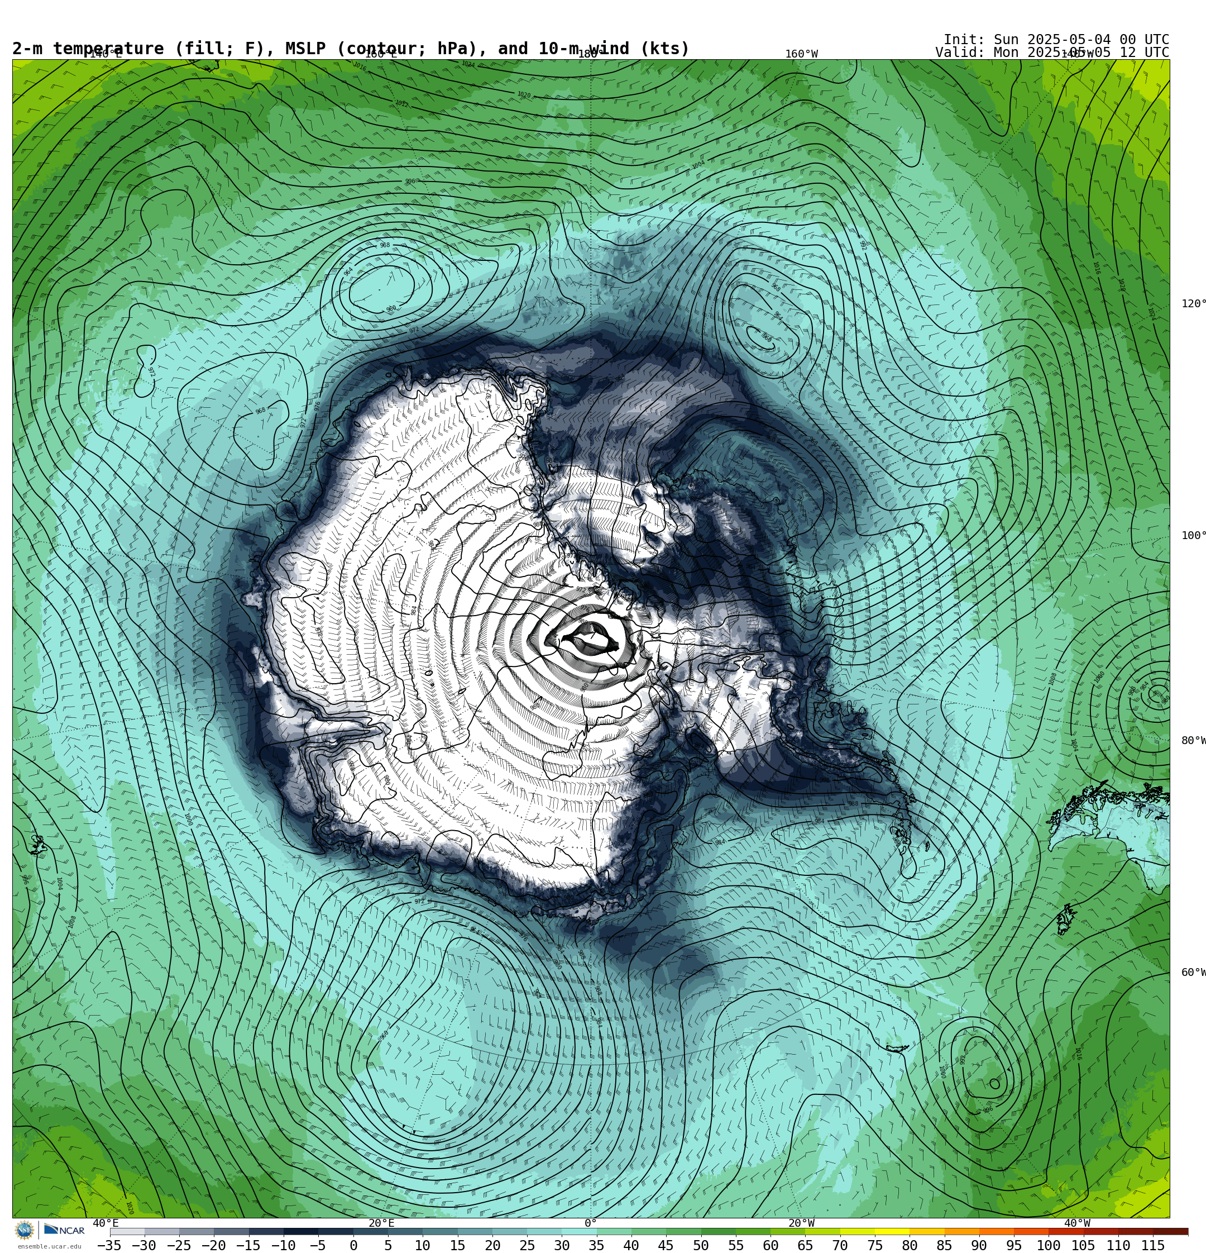This screenshot has width=1206, height=1253.
Task: Click the 75 colorbar tick label
Action: [875, 1245]
